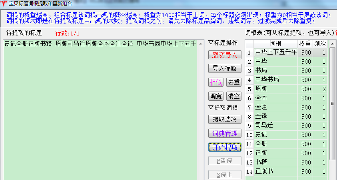Select the 司马迁 word root cell
Screen dimensions: 337x180
(275, 125)
